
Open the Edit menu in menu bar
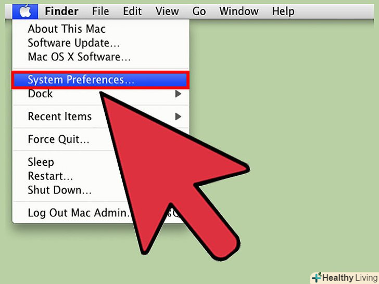pos(132,11)
